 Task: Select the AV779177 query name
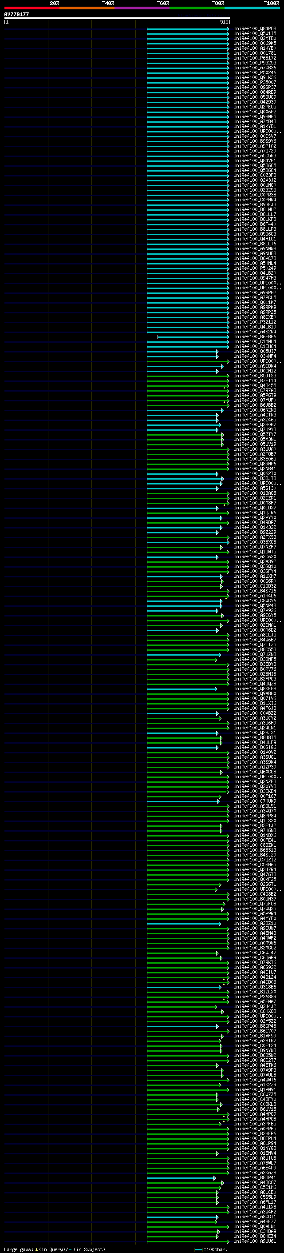coord(16,14)
